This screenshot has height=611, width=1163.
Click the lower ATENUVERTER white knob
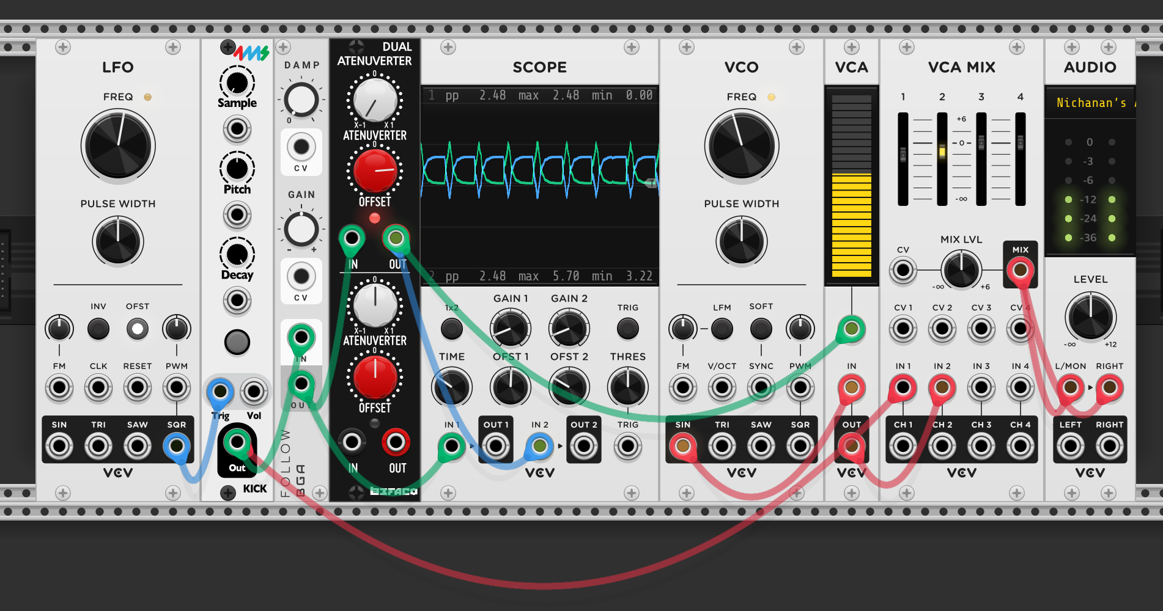[x=375, y=305]
